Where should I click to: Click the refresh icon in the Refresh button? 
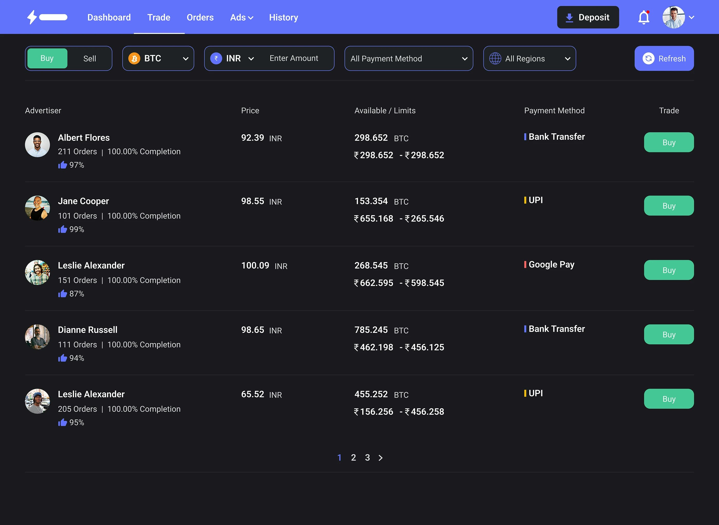point(649,59)
